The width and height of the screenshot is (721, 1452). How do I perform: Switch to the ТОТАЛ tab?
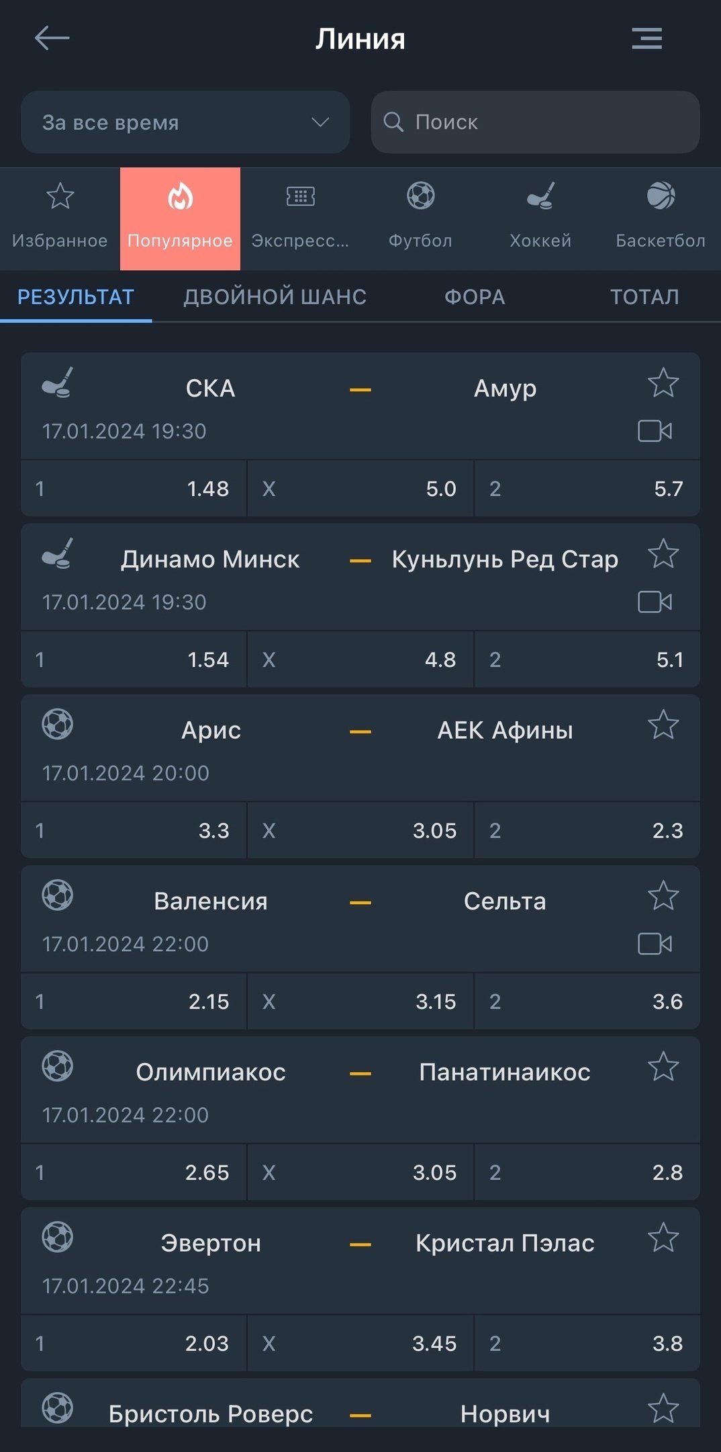tap(644, 297)
